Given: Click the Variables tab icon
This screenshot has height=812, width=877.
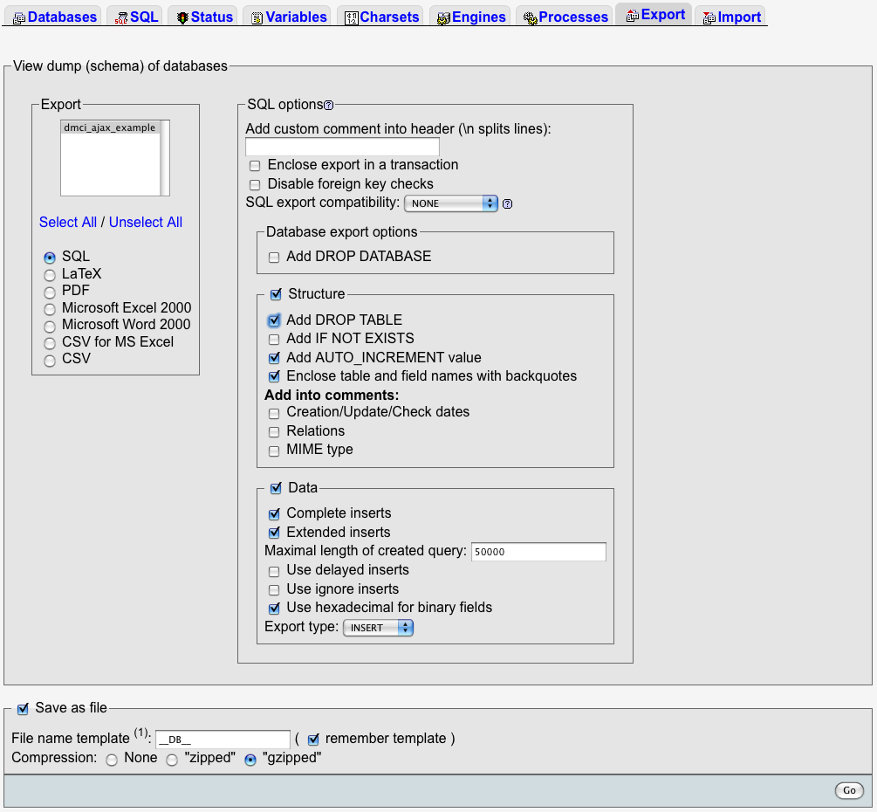Looking at the screenshot, I should click(x=257, y=17).
